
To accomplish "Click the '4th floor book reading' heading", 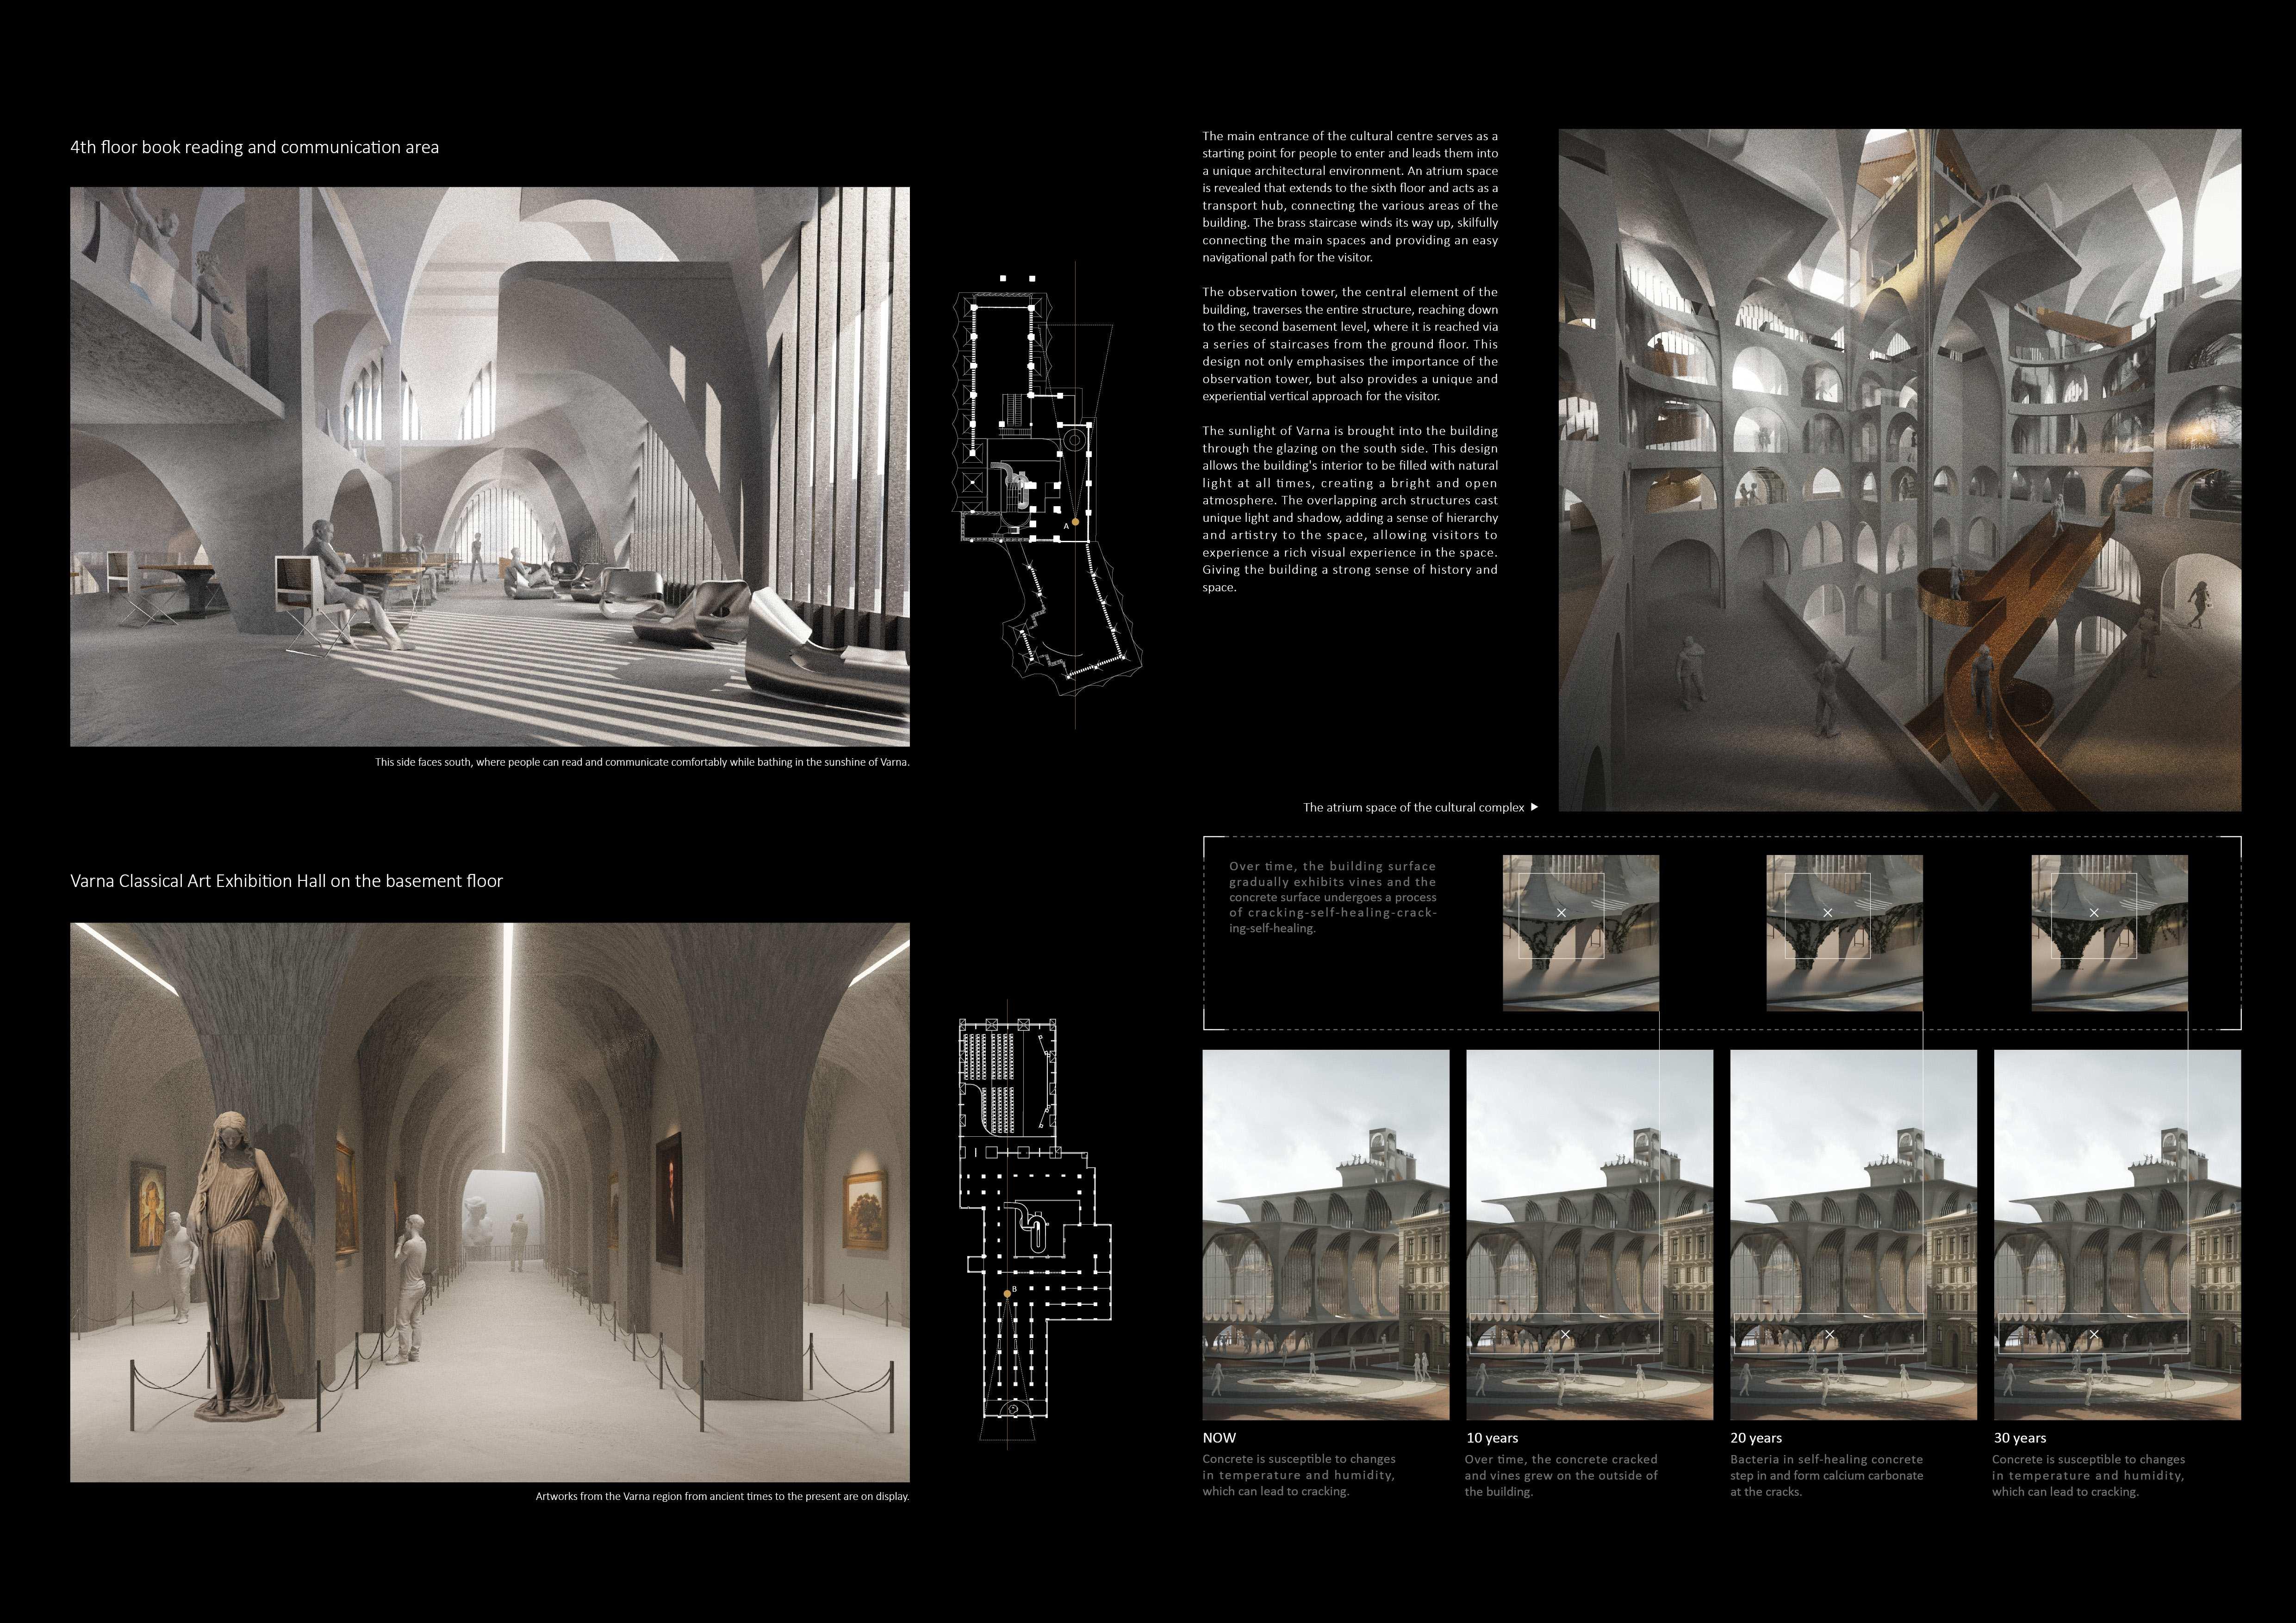I will point(254,147).
